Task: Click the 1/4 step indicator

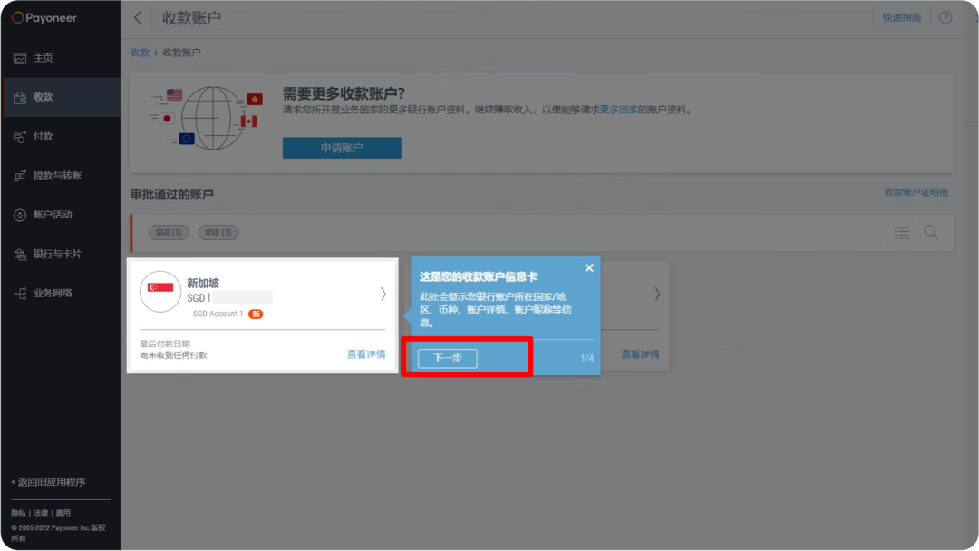Action: 586,358
